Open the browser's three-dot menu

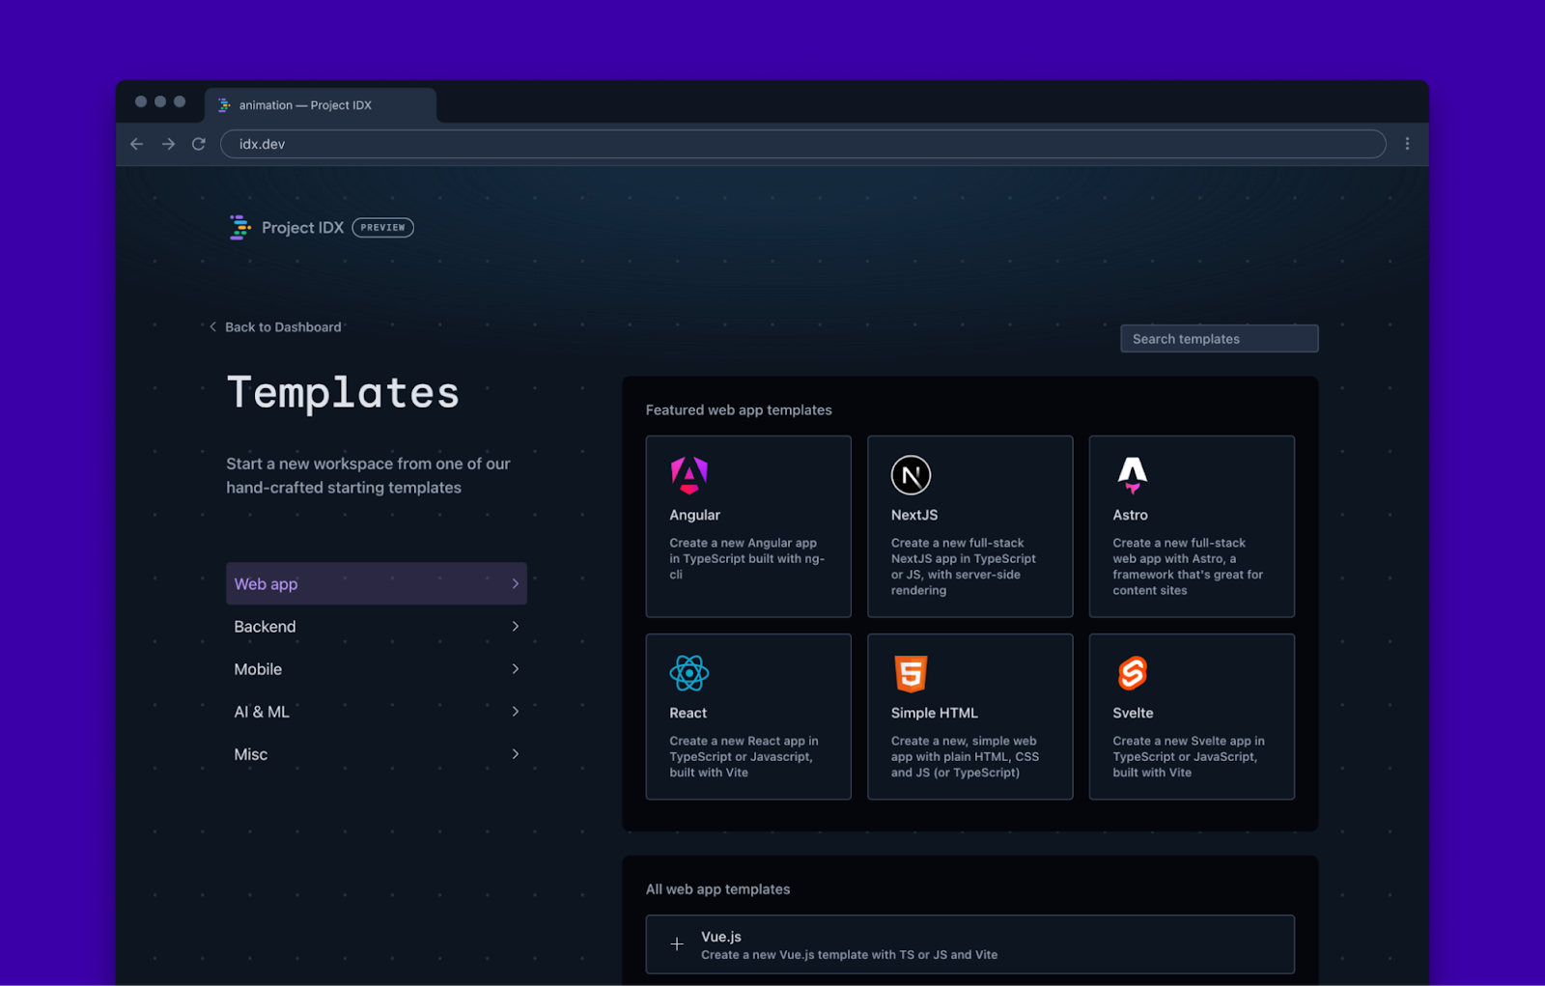click(x=1407, y=143)
